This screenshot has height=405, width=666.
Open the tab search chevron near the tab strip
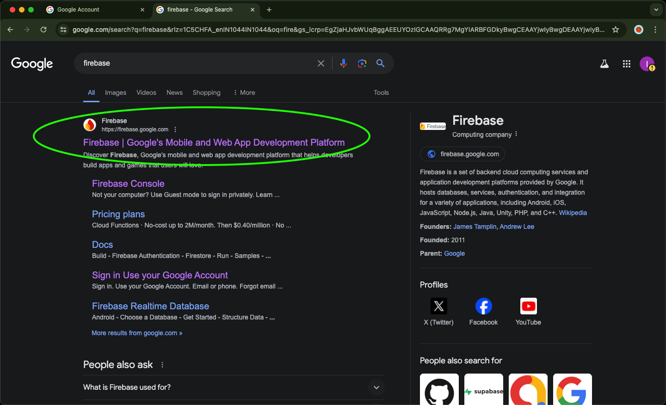pos(656,9)
